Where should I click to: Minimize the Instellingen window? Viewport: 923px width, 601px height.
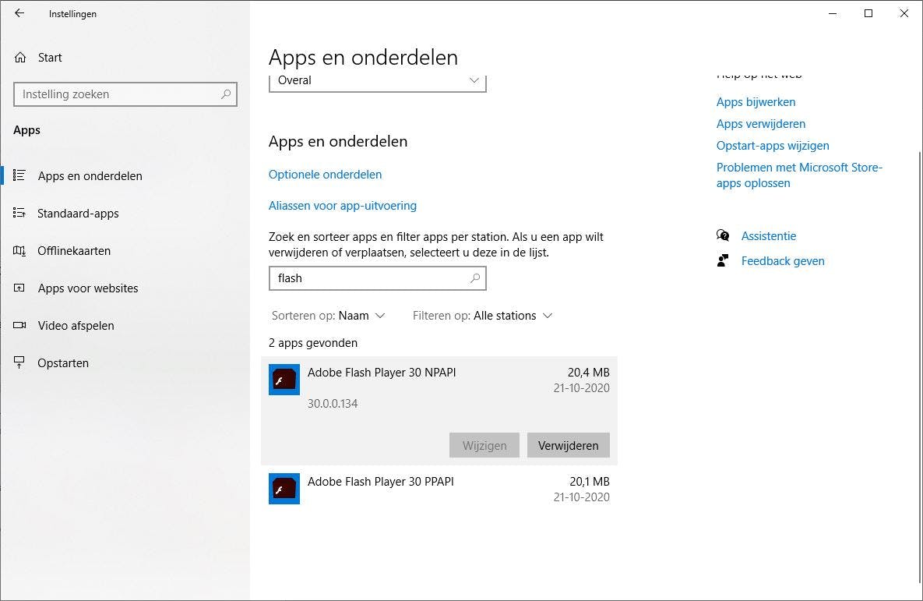[x=833, y=13]
